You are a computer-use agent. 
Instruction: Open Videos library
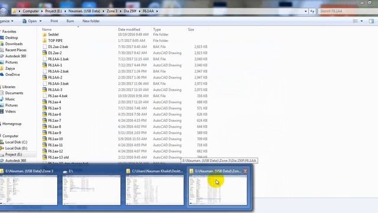[11, 112]
